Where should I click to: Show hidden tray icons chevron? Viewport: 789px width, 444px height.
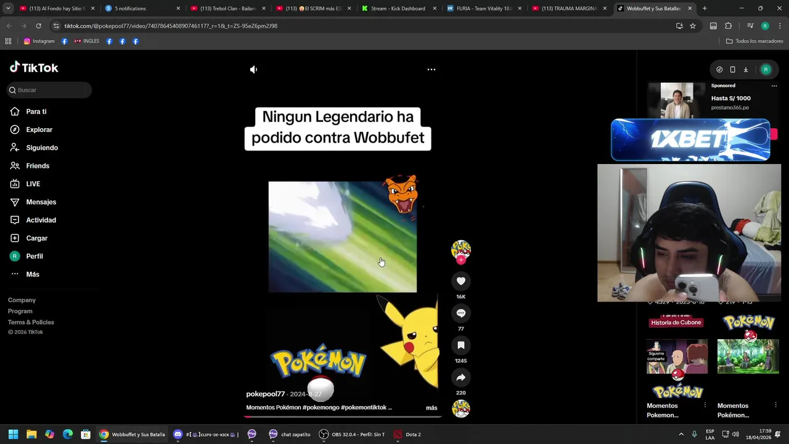[x=681, y=435]
